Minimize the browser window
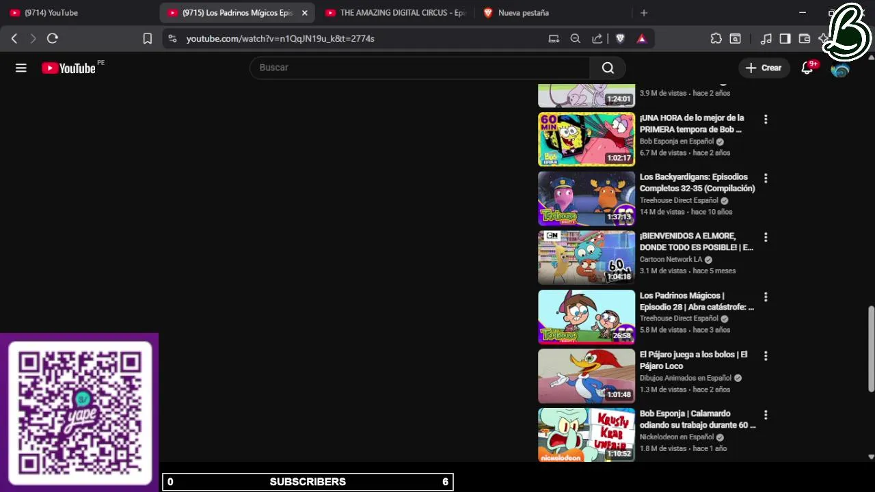Viewport: 875px width, 492px height. 803,13
